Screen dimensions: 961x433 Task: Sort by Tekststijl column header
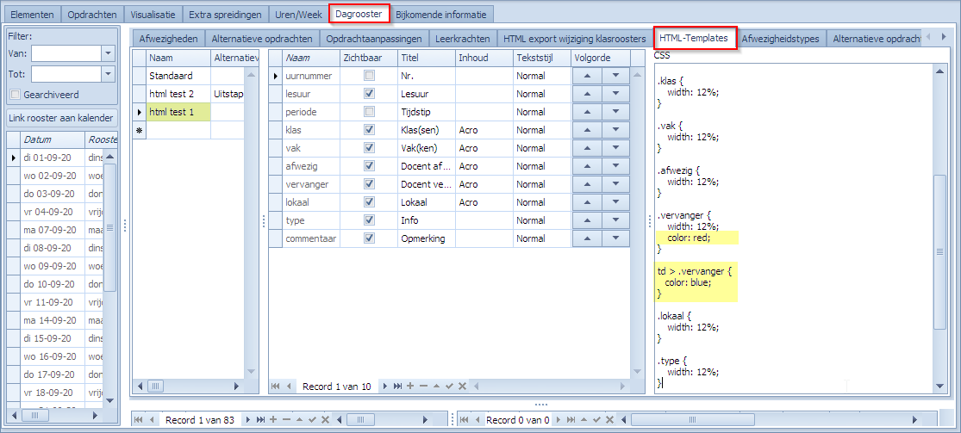541,59
